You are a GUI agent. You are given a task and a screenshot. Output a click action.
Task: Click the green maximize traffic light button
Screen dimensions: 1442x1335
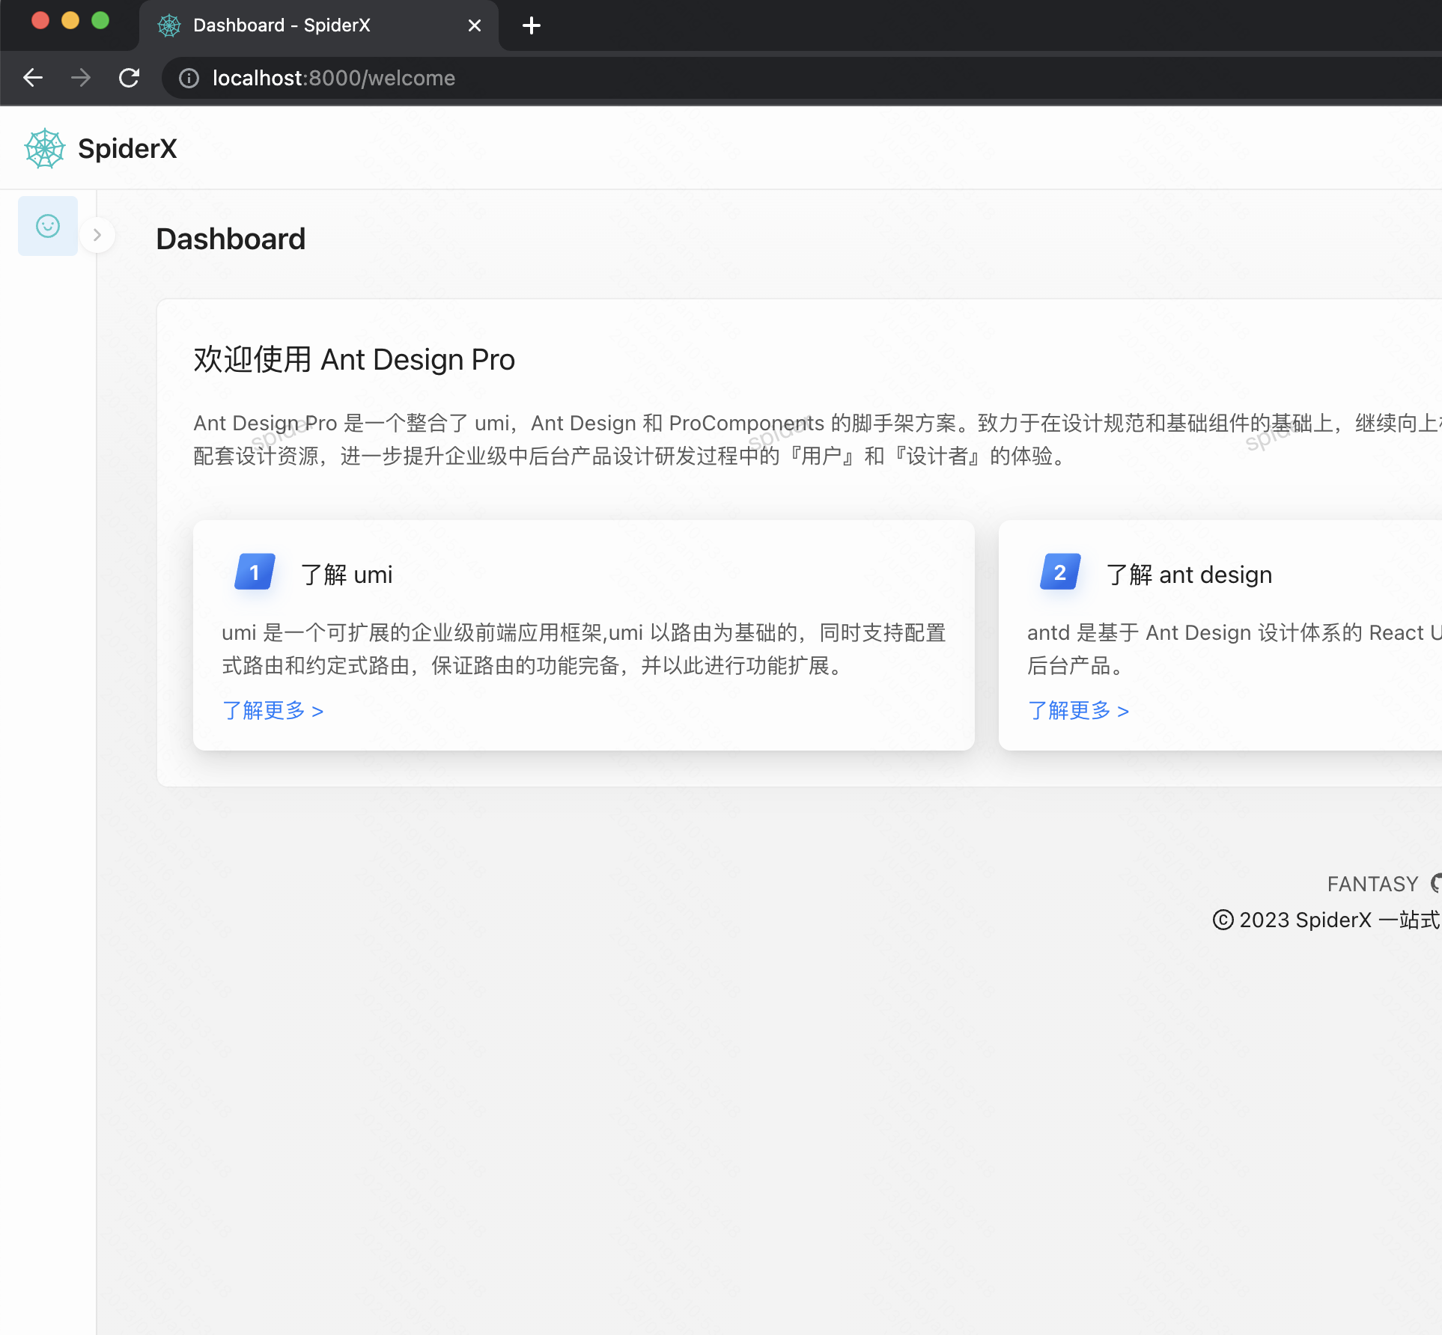click(100, 21)
